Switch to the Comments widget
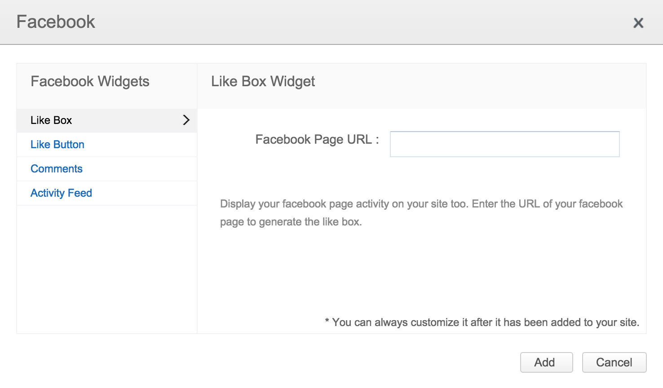Image resolution: width=663 pixels, height=388 pixels. 57,169
